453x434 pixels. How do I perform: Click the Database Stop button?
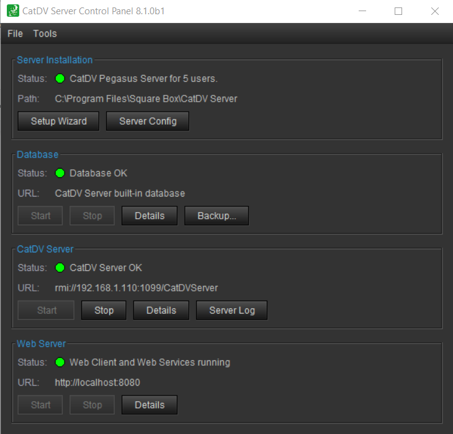pyautogui.click(x=92, y=216)
